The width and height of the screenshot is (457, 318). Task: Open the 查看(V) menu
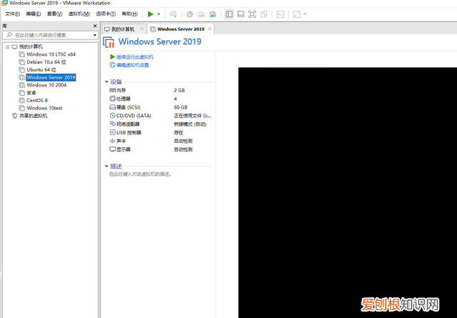pos(54,14)
